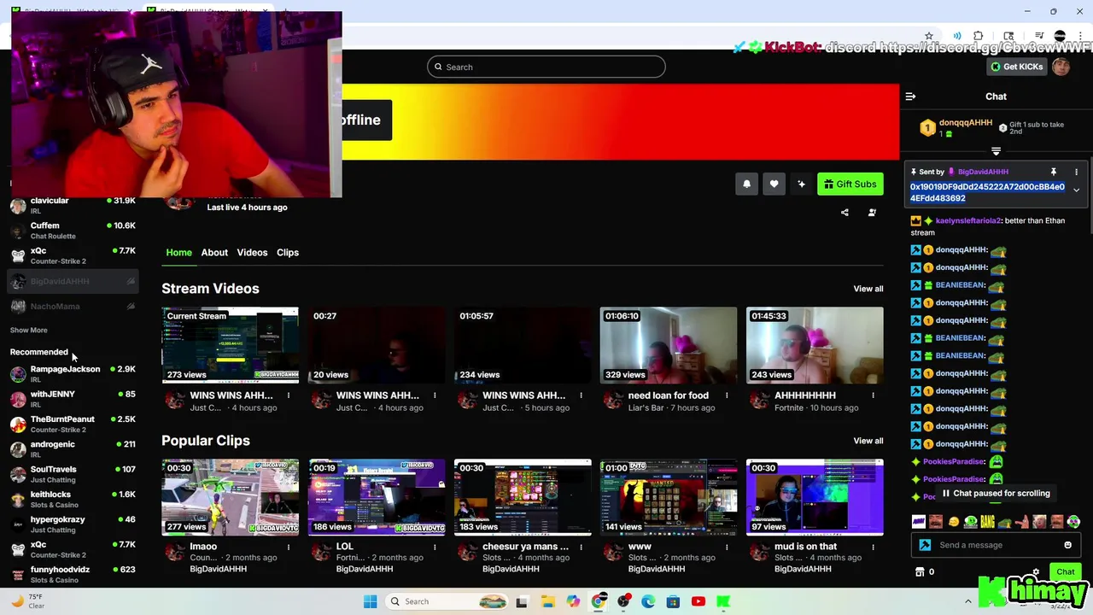Switch to the About tab

[x=214, y=252]
